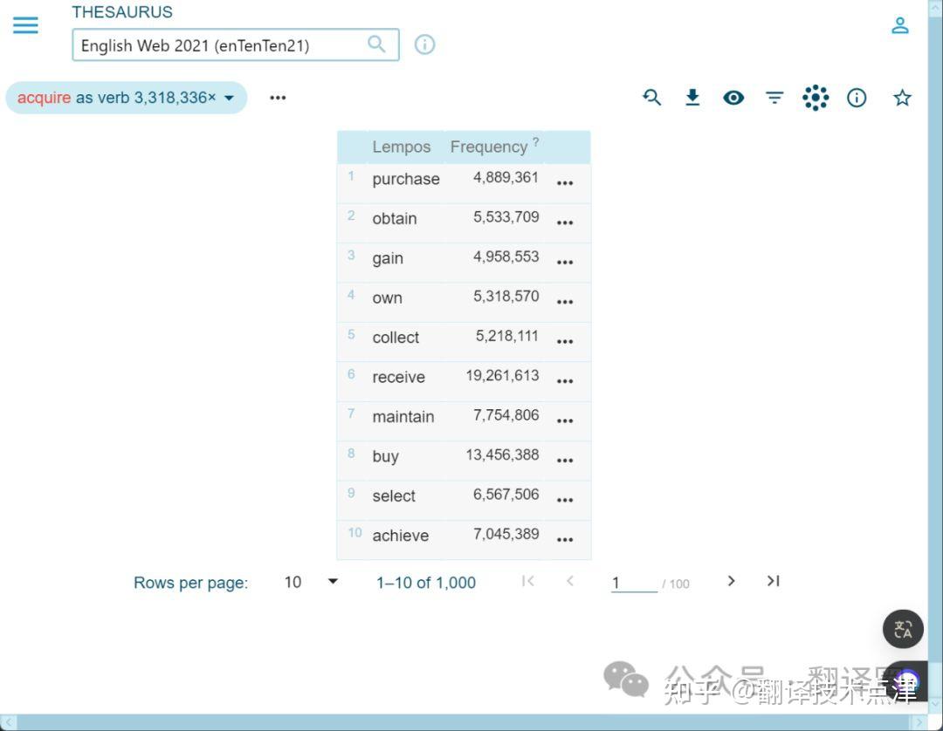Screen dimensions: 943x731
Task: Open view options via the eye icon
Action: point(733,98)
